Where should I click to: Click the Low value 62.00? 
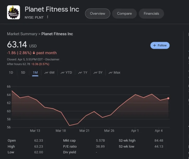click(39, 152)
